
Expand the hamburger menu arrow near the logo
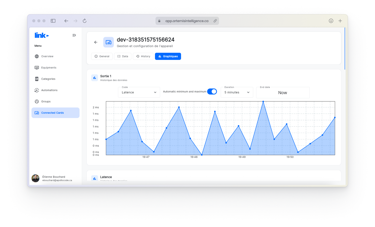click(x=74, y=35)
